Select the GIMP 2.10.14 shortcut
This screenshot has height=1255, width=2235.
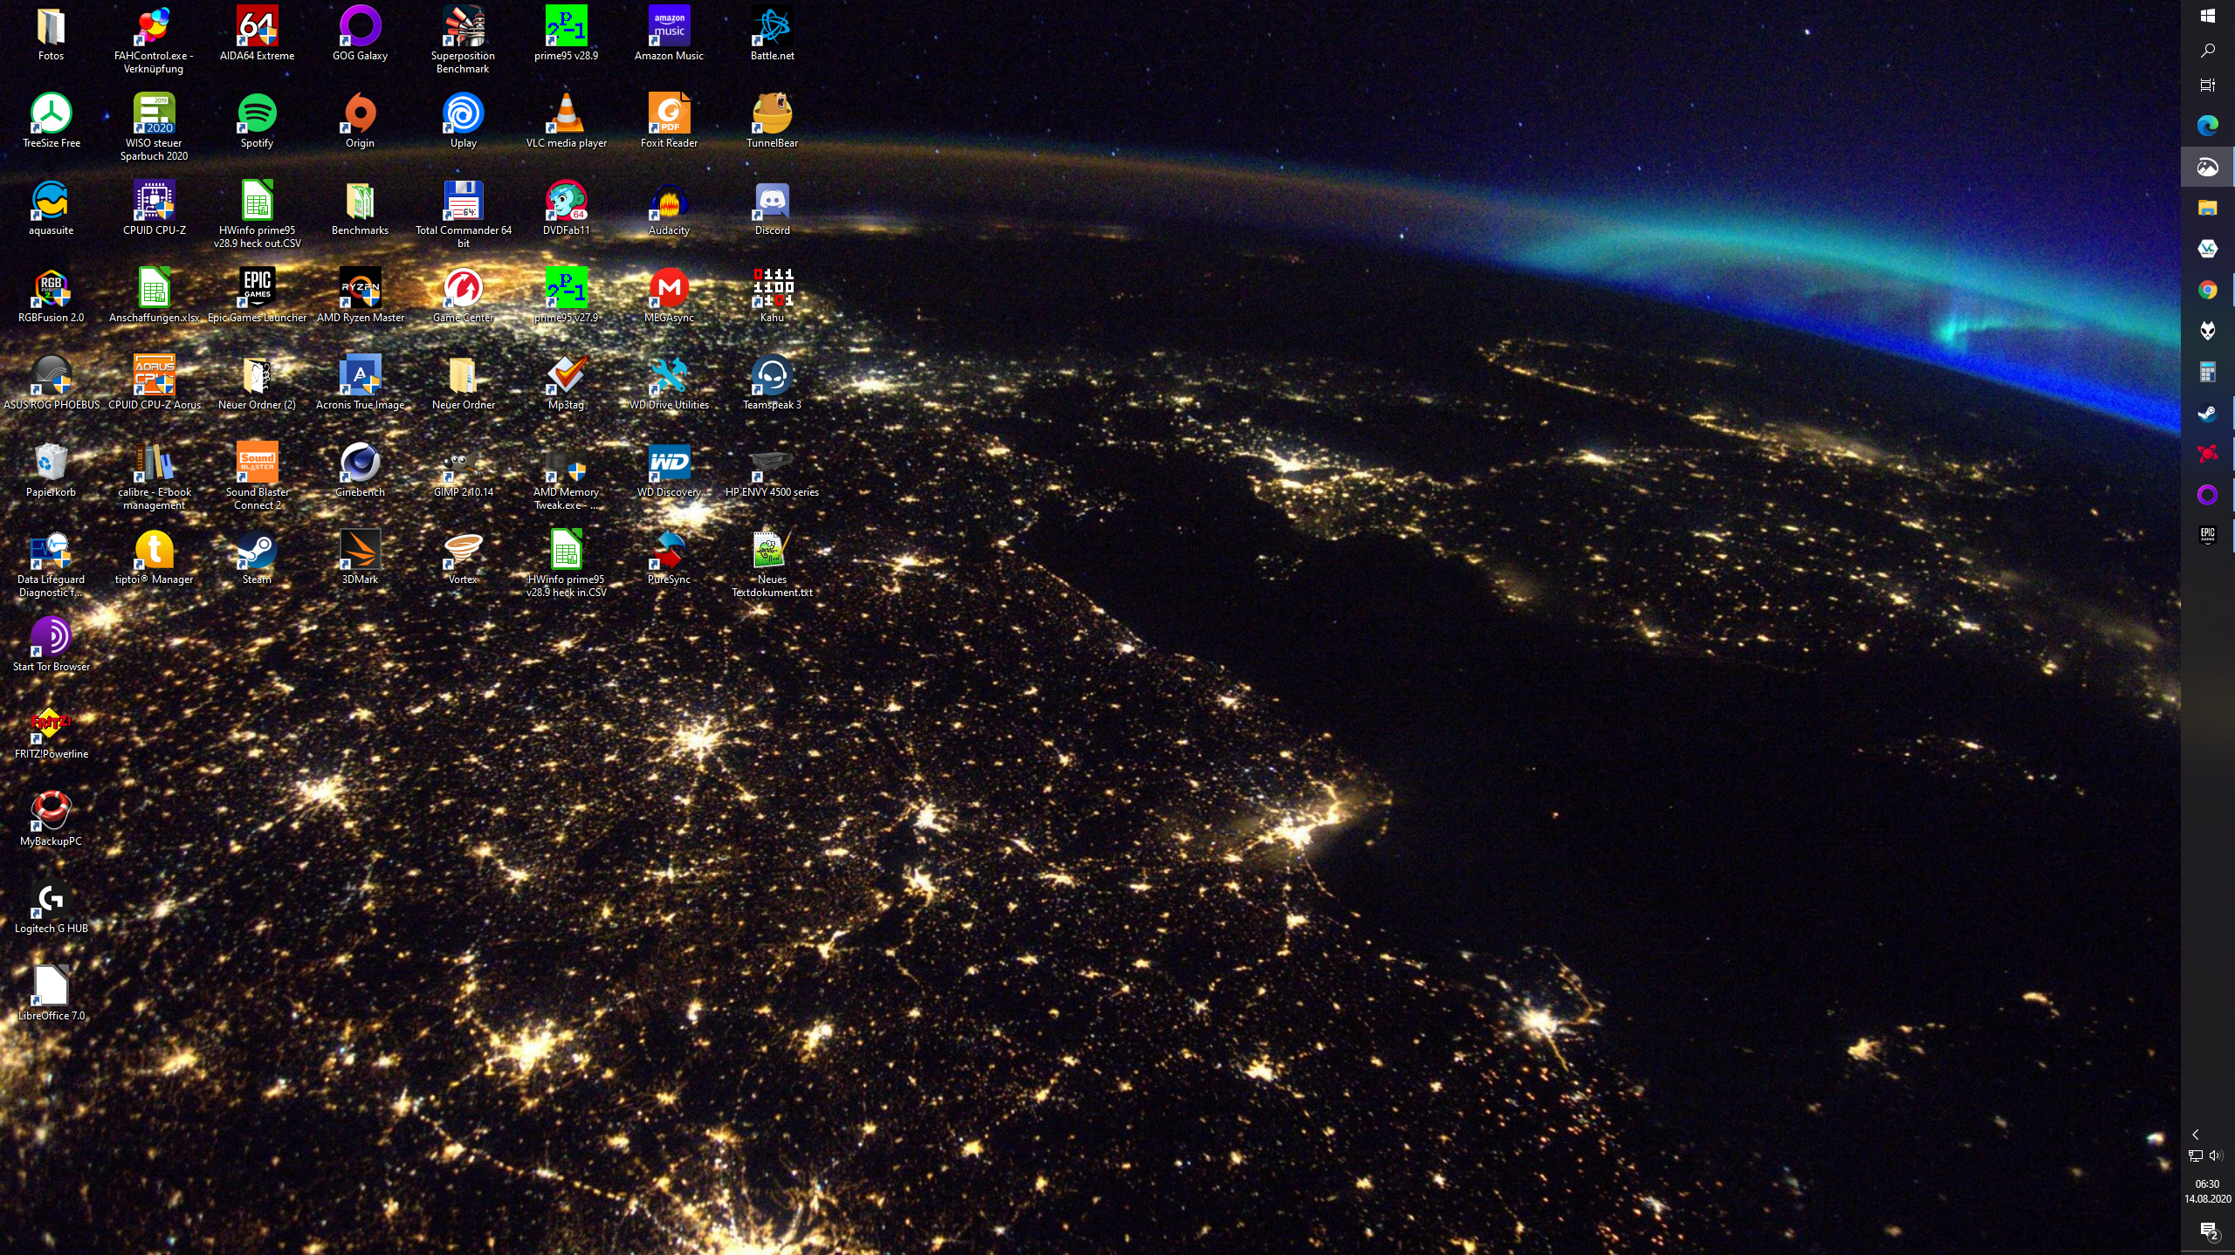pyautogui.click(x=463, y=463)
